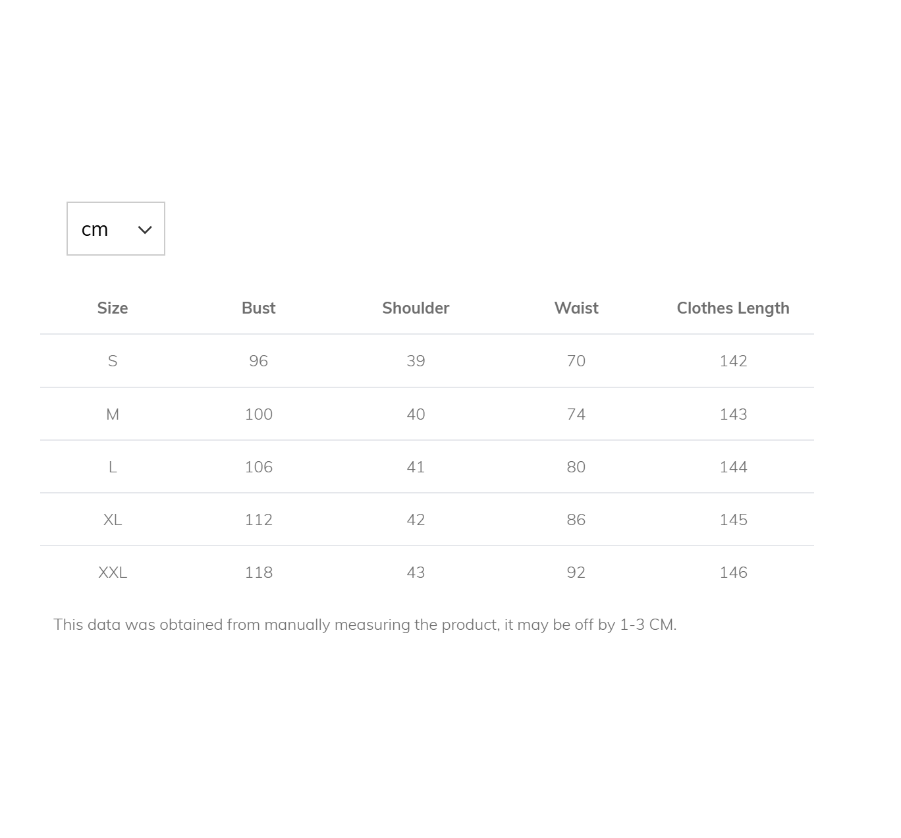Image resolution: width=901 pixels, height=838 pixels.
Task: Select the XL size row label
Action: [113, 520]
